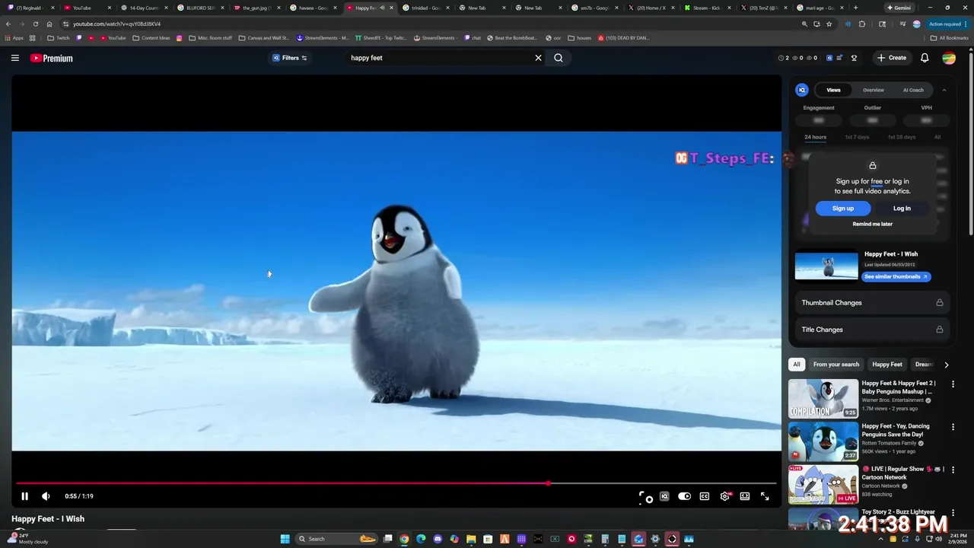Click the browser back arrow
This screenshot has width=974, height=548.
click(8, 24)
